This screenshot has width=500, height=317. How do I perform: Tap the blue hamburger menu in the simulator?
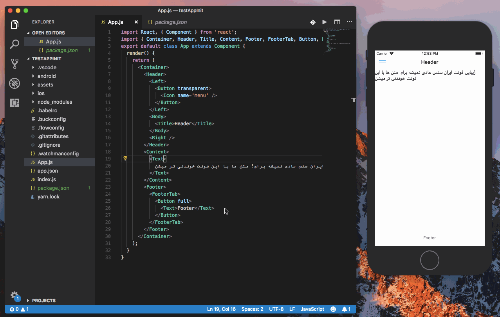(x=382, y=62)
